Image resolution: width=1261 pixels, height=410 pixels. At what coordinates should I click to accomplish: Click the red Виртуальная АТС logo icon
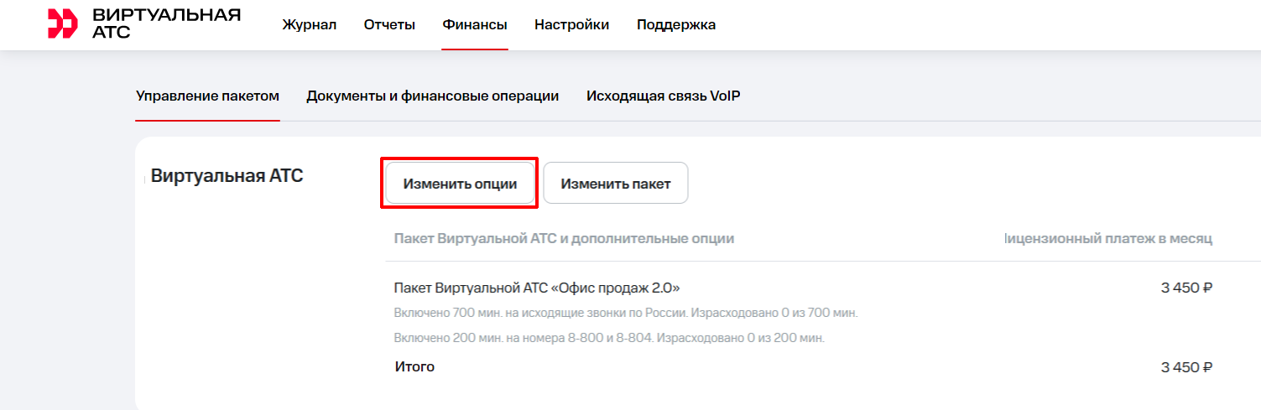62,24
